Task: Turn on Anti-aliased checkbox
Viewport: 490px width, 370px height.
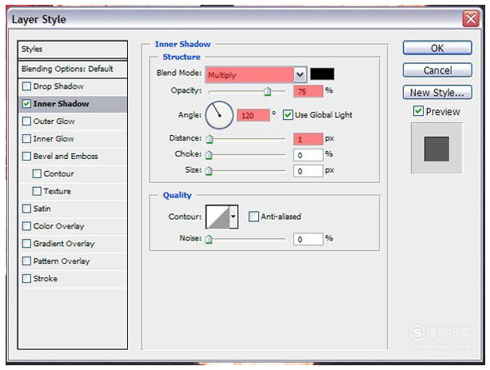Action: click(253, 217)
